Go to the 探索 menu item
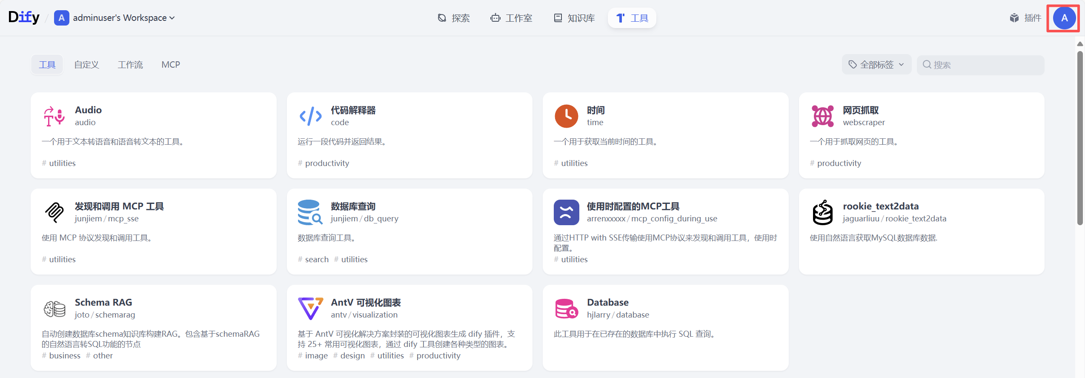Image resolution: width=1085 pixels, height=378 pixels. tap(454, 18)
